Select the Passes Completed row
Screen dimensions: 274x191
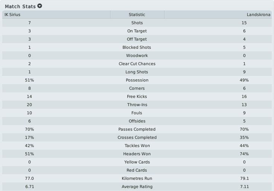click(x=137, y=129)
